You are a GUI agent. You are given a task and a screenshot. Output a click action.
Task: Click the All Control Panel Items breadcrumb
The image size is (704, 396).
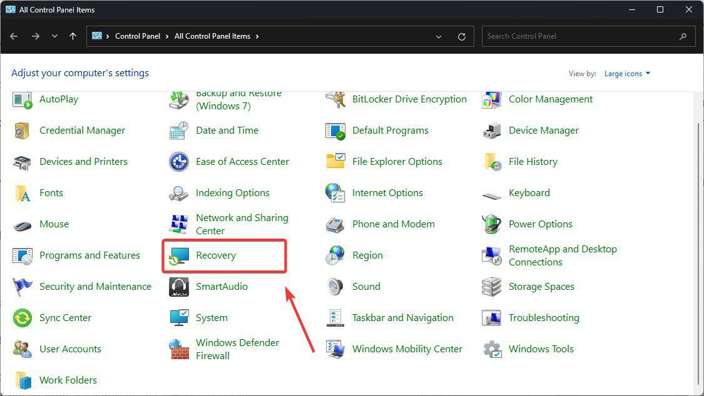(x=212, y=36)
